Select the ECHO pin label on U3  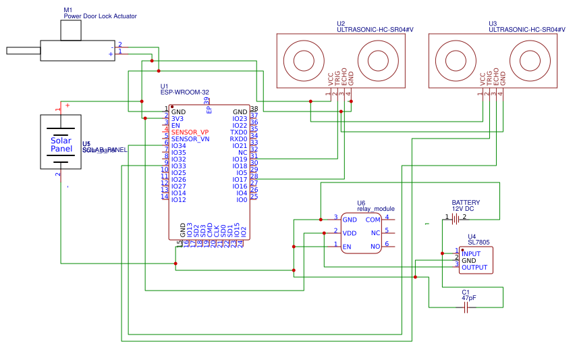point(496,76)
